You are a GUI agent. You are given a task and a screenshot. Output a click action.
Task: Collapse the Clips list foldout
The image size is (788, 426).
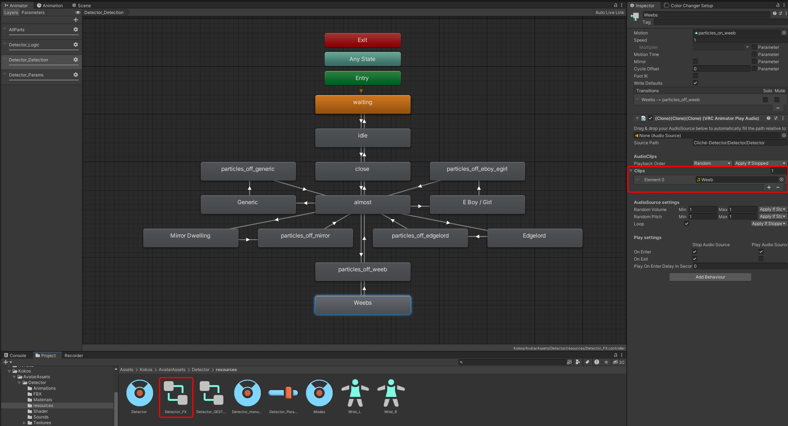631,171
